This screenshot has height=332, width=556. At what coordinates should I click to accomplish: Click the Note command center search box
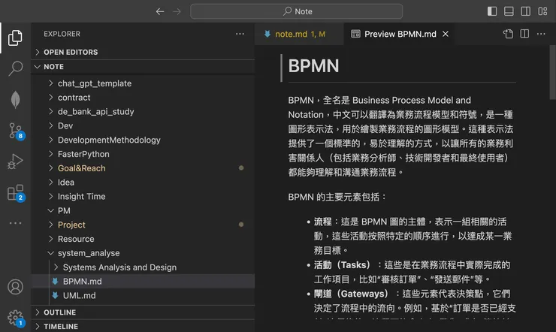coord(297,11)
